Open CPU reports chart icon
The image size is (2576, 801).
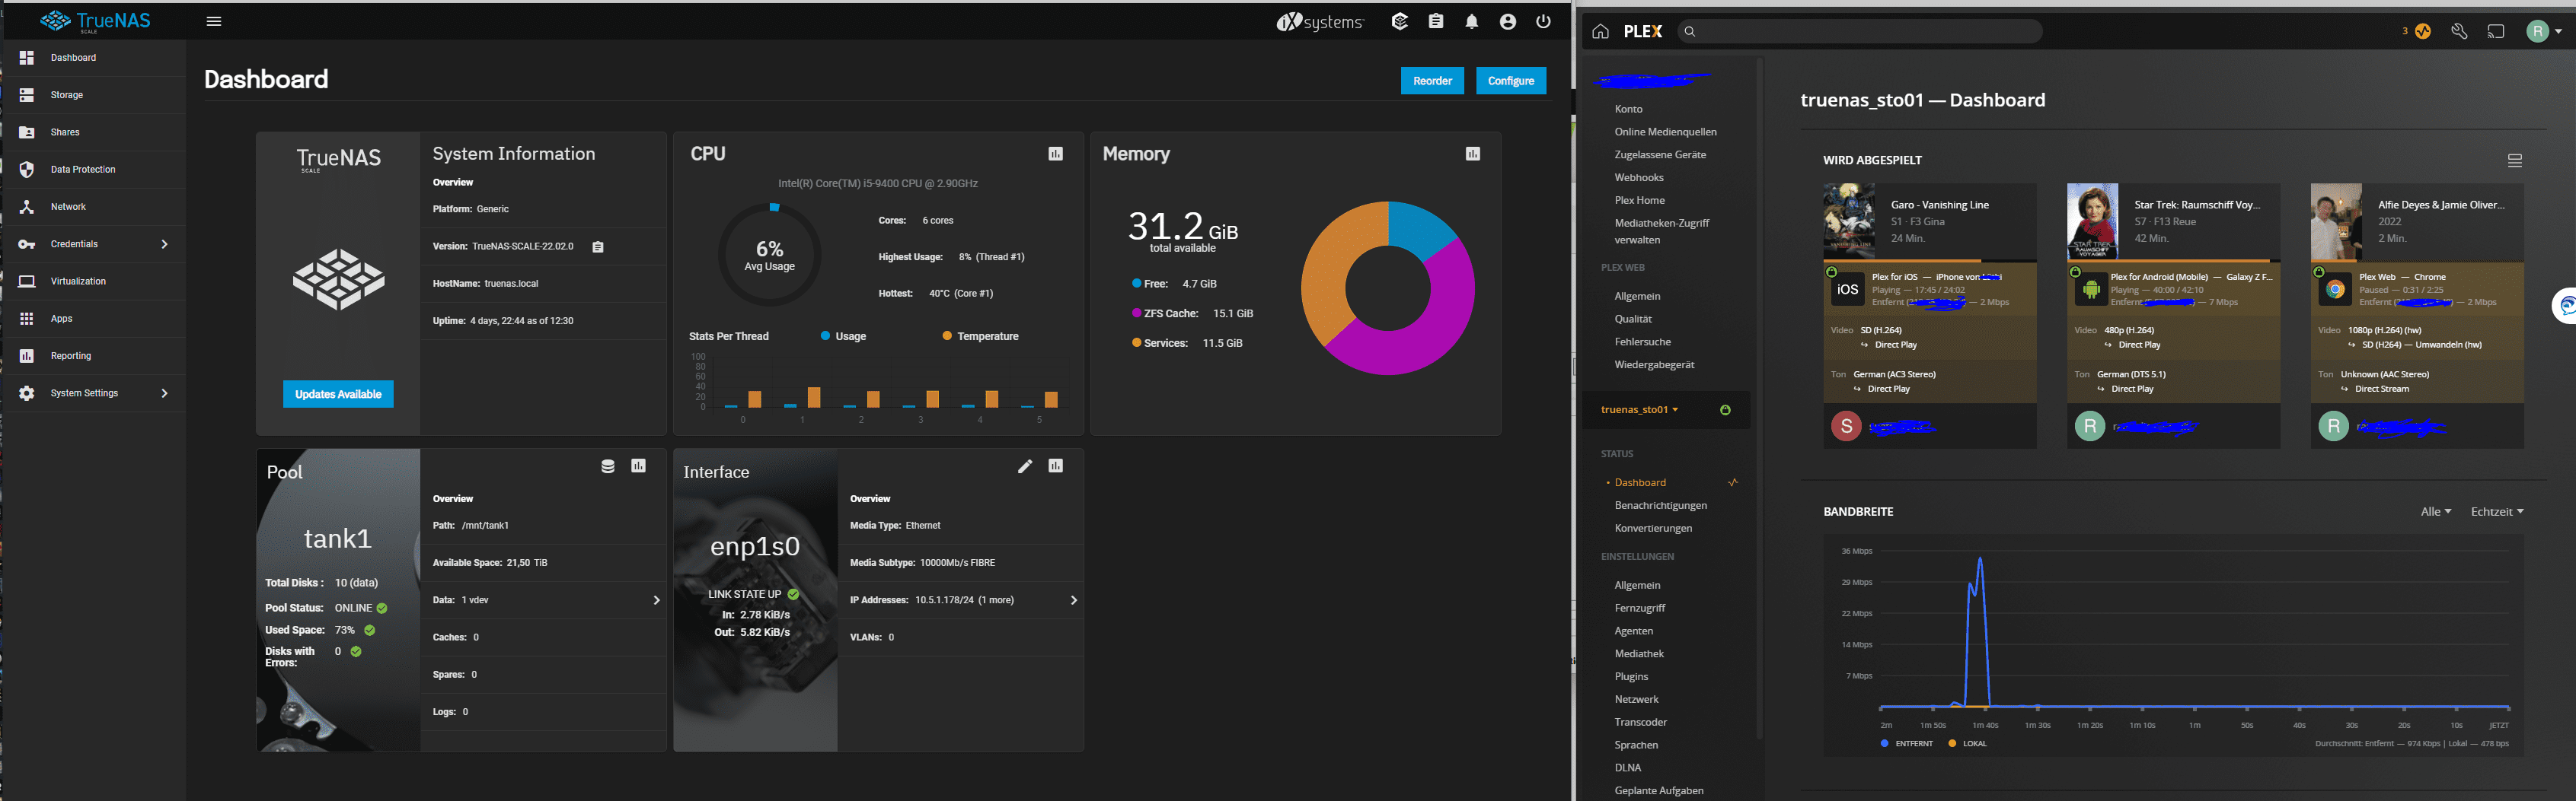pos(1056,154)
